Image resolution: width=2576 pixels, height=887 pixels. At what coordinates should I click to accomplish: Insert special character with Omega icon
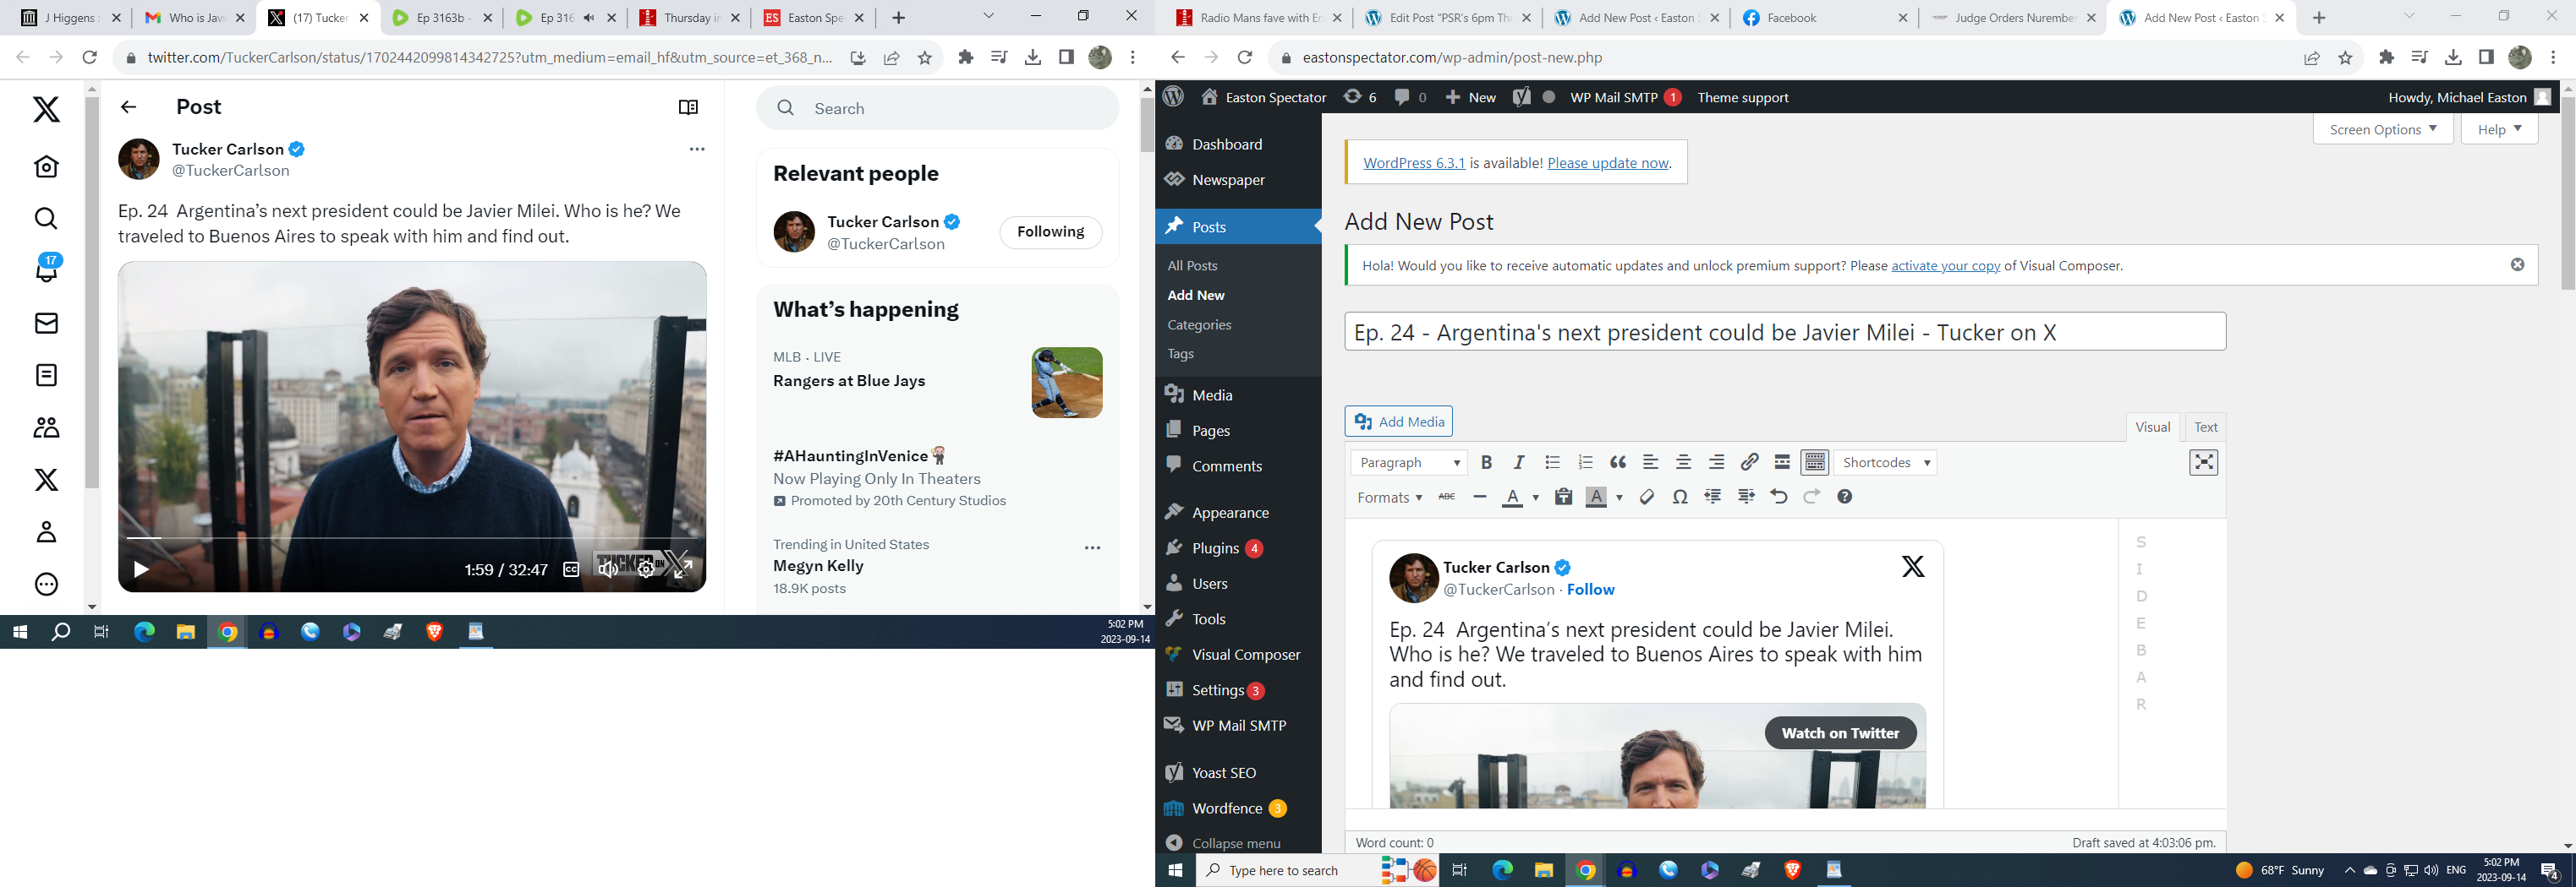coord(1680,498)
